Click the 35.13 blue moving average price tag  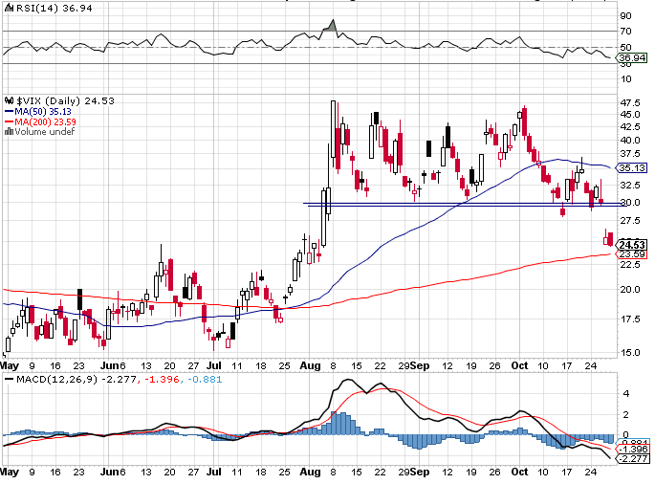(x=632, y=167)
